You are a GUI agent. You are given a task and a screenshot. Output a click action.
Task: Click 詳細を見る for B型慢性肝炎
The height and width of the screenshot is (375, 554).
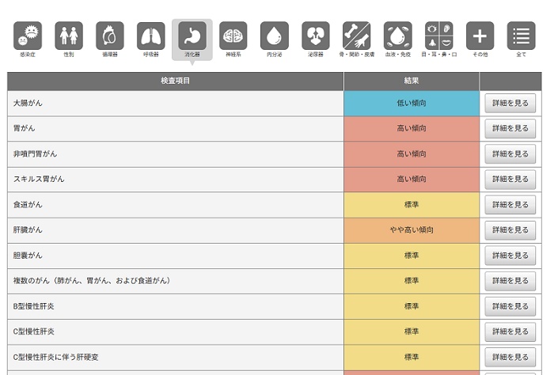(x=510, y=306)
